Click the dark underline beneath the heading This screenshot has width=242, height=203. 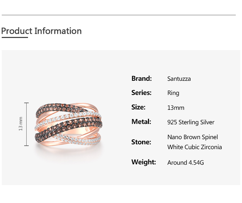[15, 37]
